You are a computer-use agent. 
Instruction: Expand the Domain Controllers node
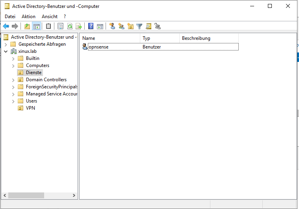click(13, 80)
